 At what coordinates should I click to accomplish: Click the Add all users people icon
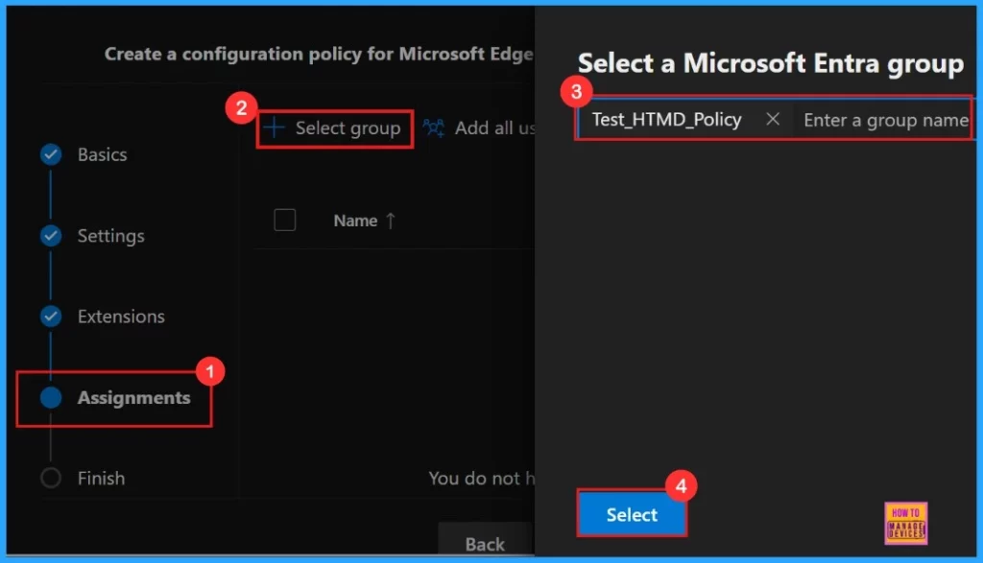[434, 128]
